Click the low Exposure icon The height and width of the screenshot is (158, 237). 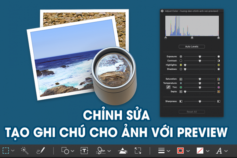click(181, 57)
